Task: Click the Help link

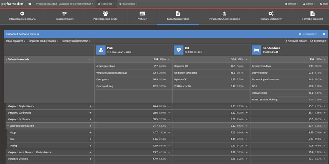Action: coord(324,4)
